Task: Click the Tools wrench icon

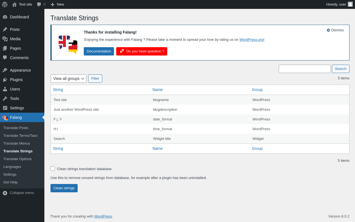Action: (5, 99)
